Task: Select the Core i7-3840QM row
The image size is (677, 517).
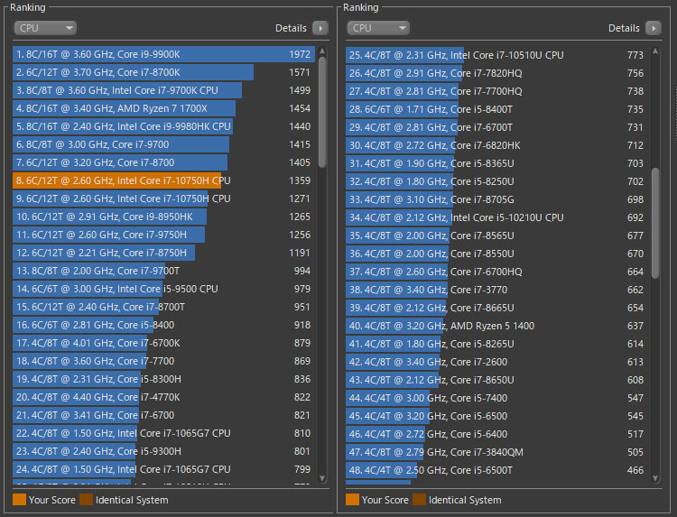Action: [497, 452]
